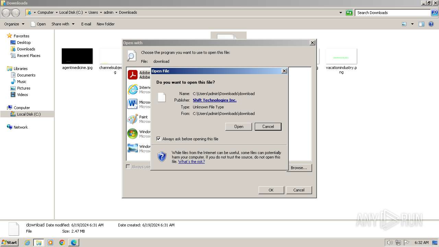The width and height of the screenshot is (439, 247).
Task: Select Documents library
Action: coord(26,75)
